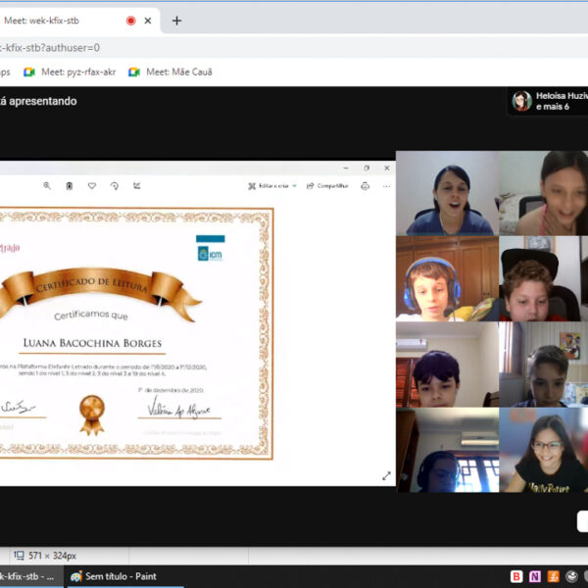This screenshot has height=588, width=588.
Task: Click the print icon in photo viewer
Action: [365, 185]
